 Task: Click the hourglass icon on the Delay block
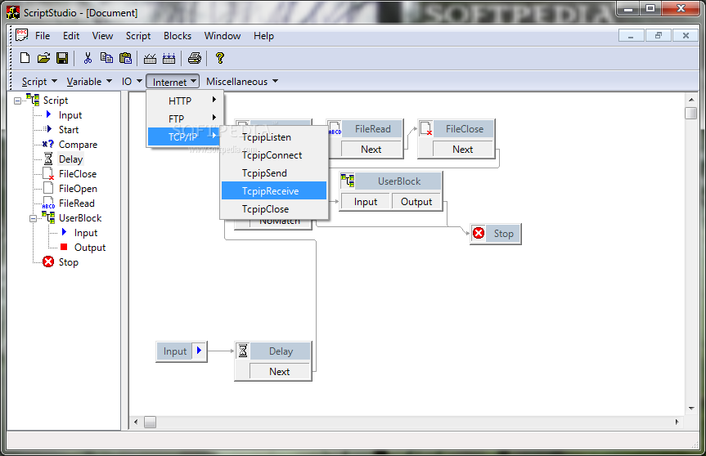point(243,351)
